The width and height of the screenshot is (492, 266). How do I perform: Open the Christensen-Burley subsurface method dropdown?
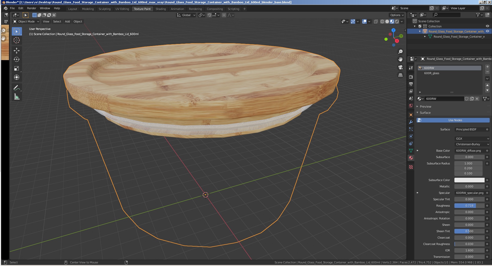[472, 144]
